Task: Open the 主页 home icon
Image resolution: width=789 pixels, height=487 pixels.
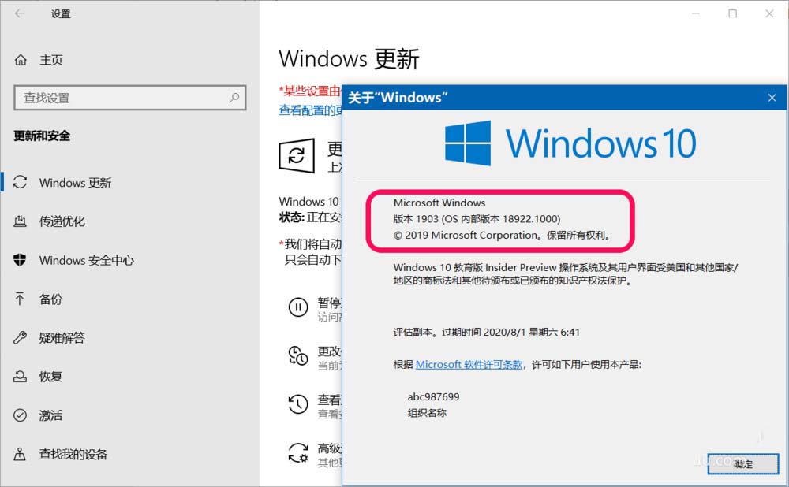Action: point(21,61)
